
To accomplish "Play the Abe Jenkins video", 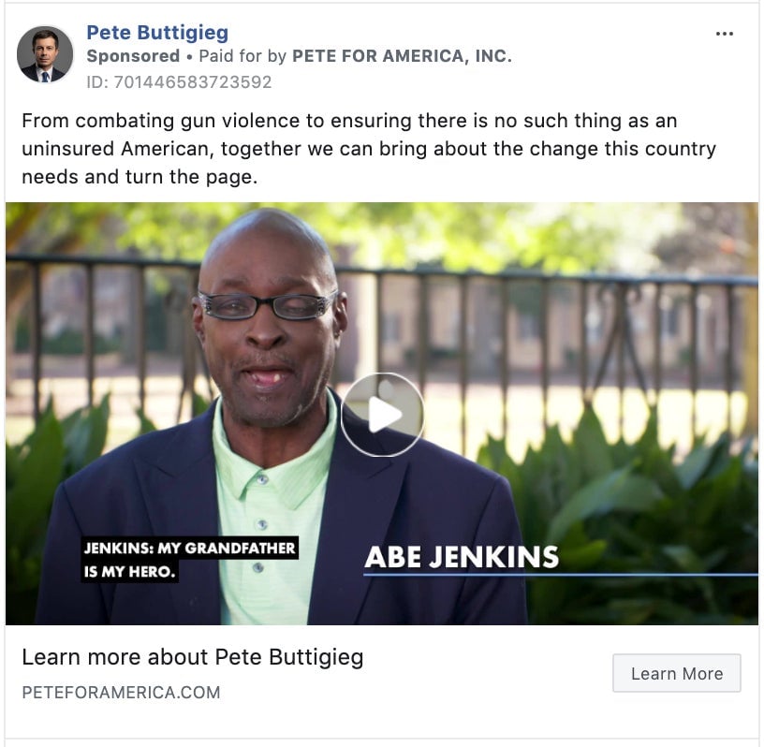I will (382, 415).
